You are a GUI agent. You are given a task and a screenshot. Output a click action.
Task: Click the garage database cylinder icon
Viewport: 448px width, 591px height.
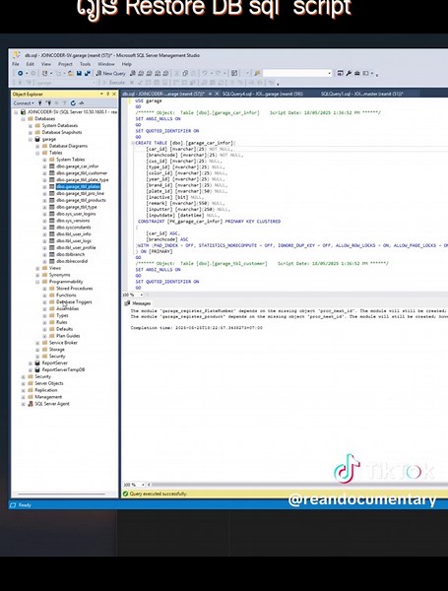[x=37, y=139]
